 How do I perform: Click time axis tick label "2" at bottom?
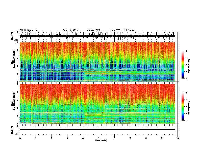point(52,138)
